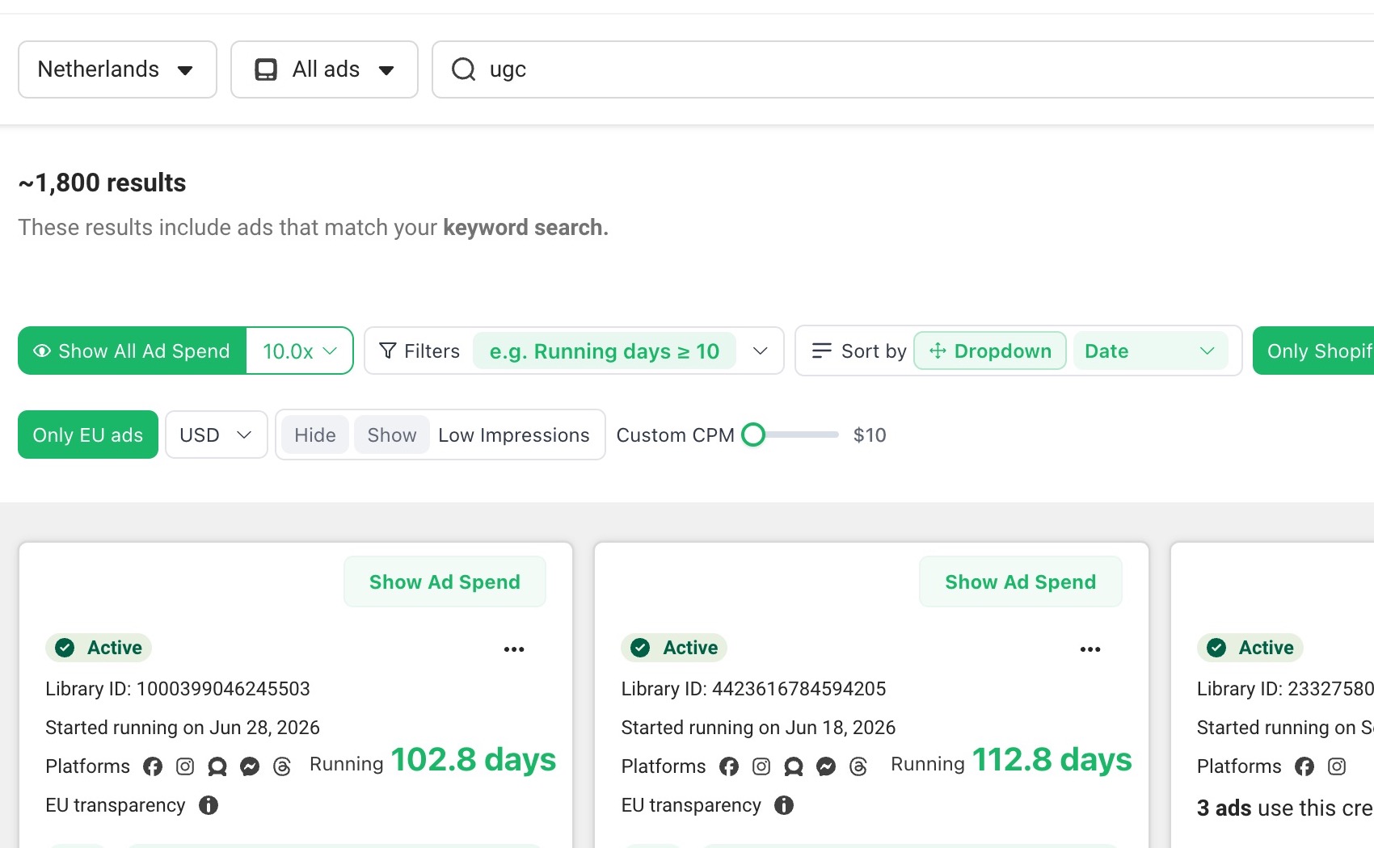Click Messenger platform icon on first ad card

pos(250,766)
